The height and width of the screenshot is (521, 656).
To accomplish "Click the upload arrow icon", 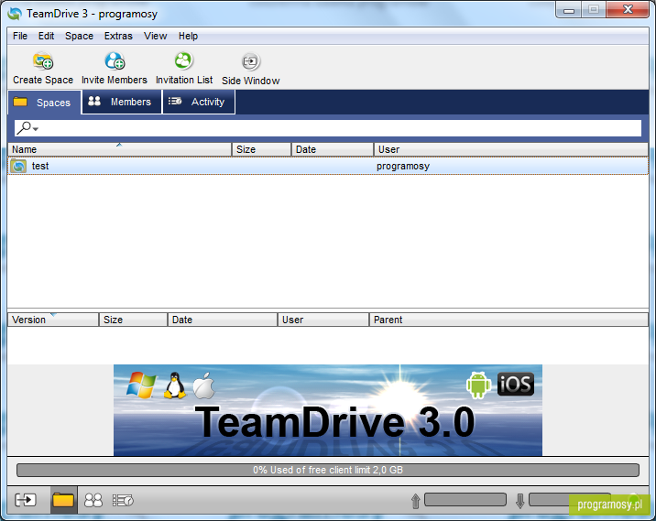I will [x=415, y=501].
